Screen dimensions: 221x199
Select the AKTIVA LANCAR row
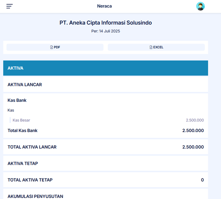(x=25, y=84)
